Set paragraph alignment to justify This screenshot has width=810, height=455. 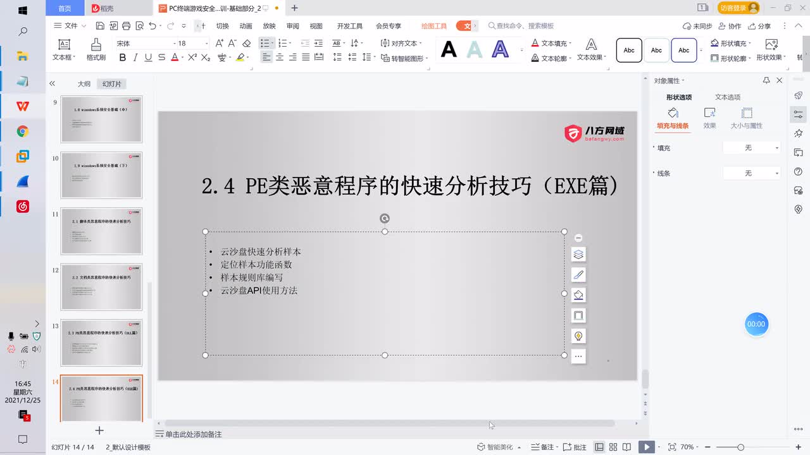(306, 57)
